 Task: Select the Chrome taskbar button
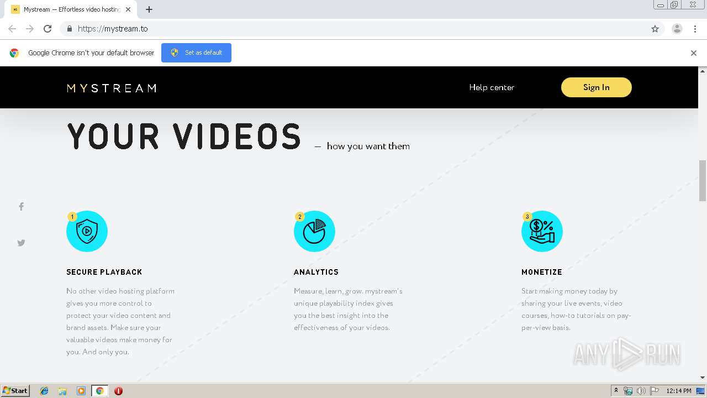[x=100, y=391]
